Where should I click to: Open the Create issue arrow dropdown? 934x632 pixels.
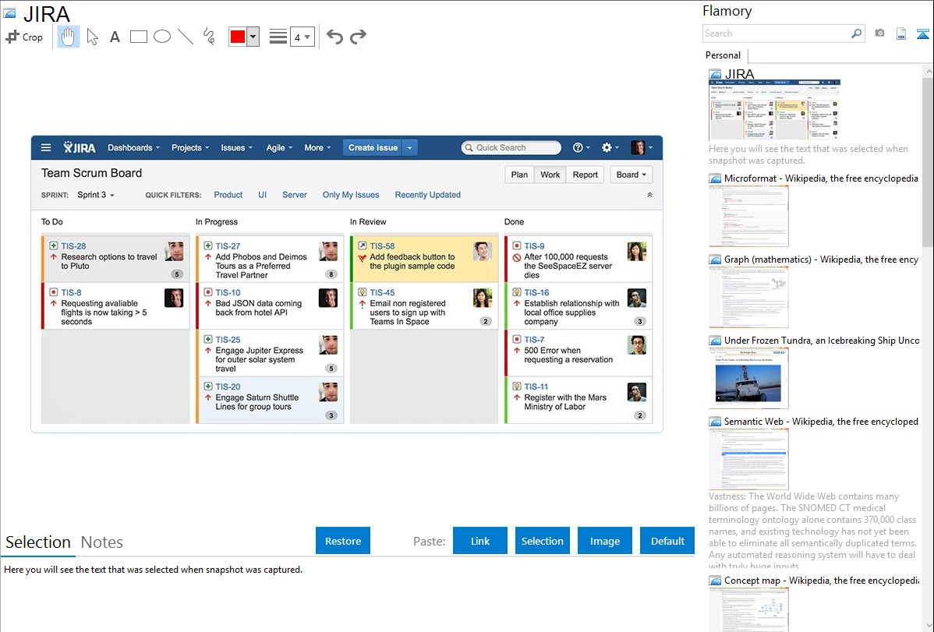[410, 148]
